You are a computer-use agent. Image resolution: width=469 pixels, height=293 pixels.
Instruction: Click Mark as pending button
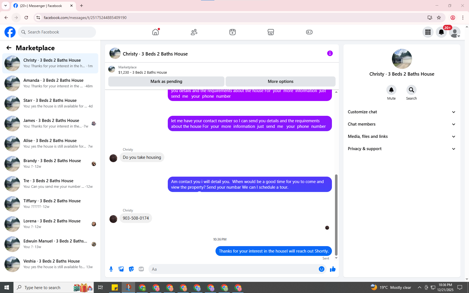tap(166, 81)
